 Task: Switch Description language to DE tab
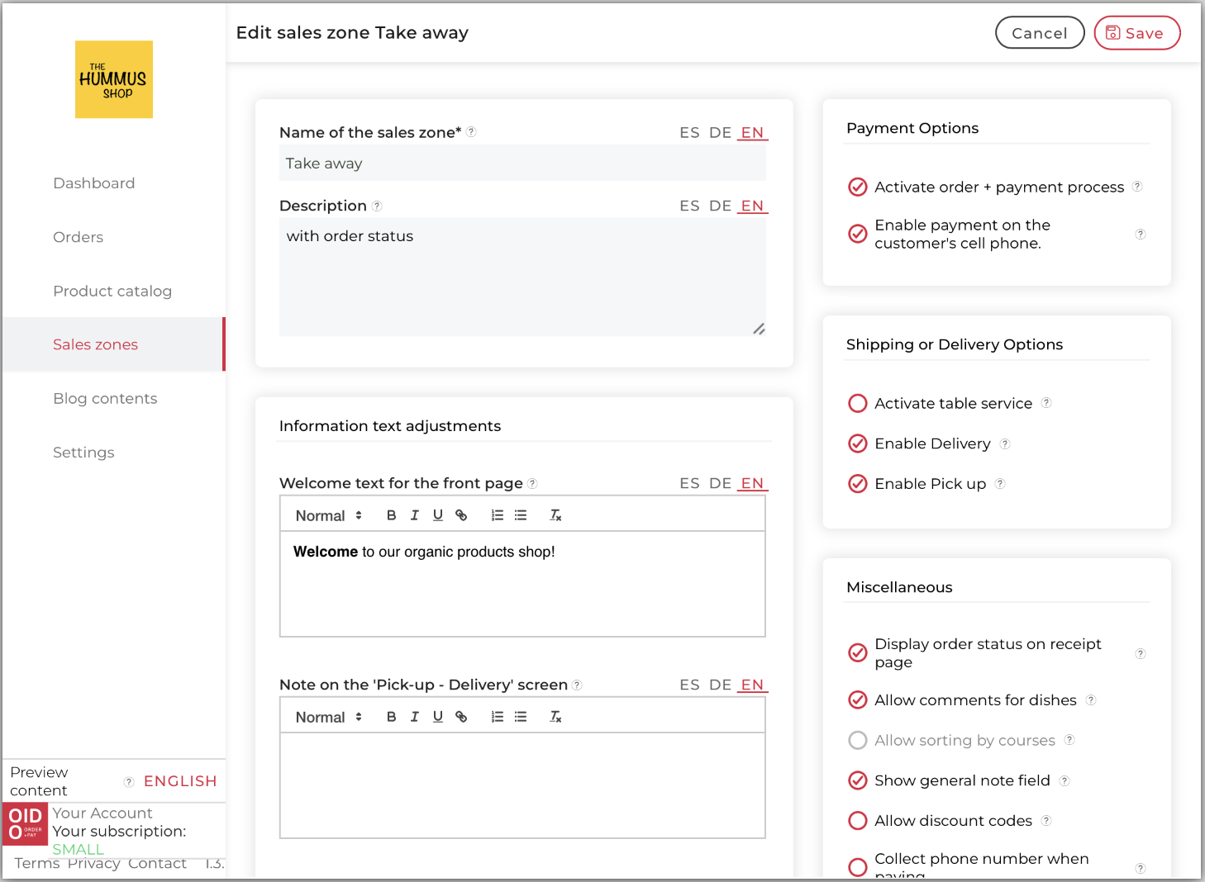tap(720, 206)
